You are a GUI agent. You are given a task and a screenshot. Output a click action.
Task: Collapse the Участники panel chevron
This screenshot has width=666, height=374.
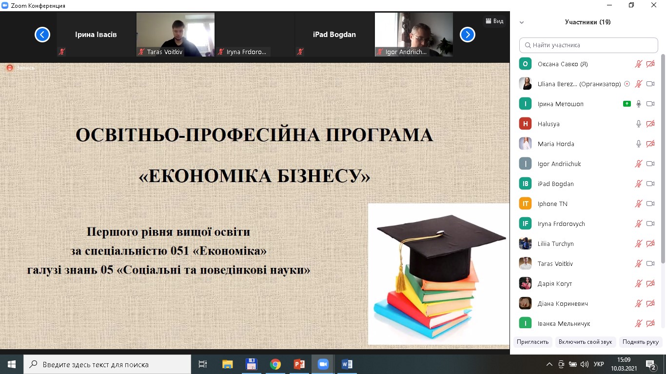coord(522,22)
